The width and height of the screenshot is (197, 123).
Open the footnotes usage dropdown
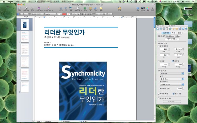172,73
